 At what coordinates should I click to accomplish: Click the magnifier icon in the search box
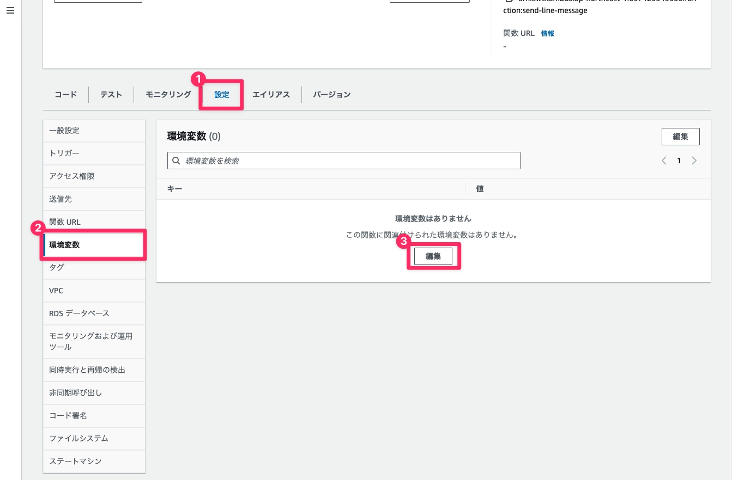coord(176,160)
